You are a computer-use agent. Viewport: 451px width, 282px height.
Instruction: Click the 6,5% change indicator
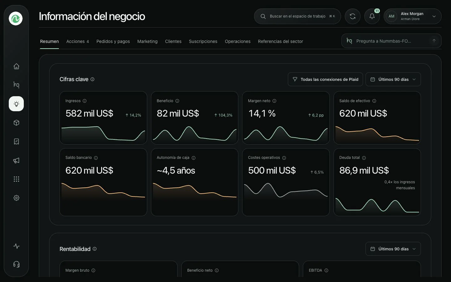317,172
